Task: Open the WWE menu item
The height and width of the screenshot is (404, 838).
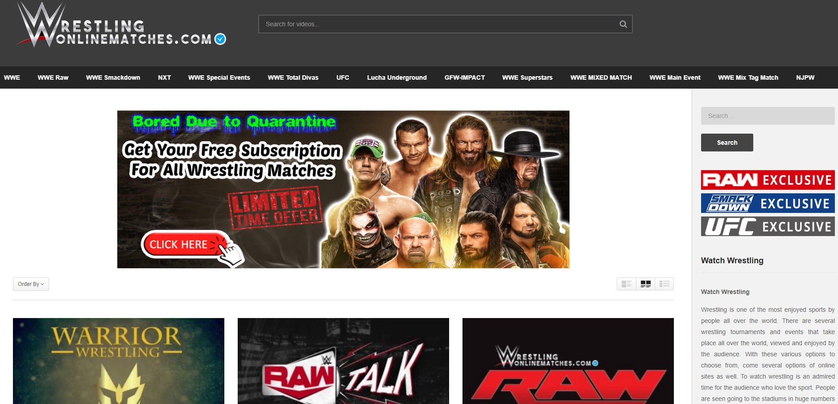Action: 12,78
